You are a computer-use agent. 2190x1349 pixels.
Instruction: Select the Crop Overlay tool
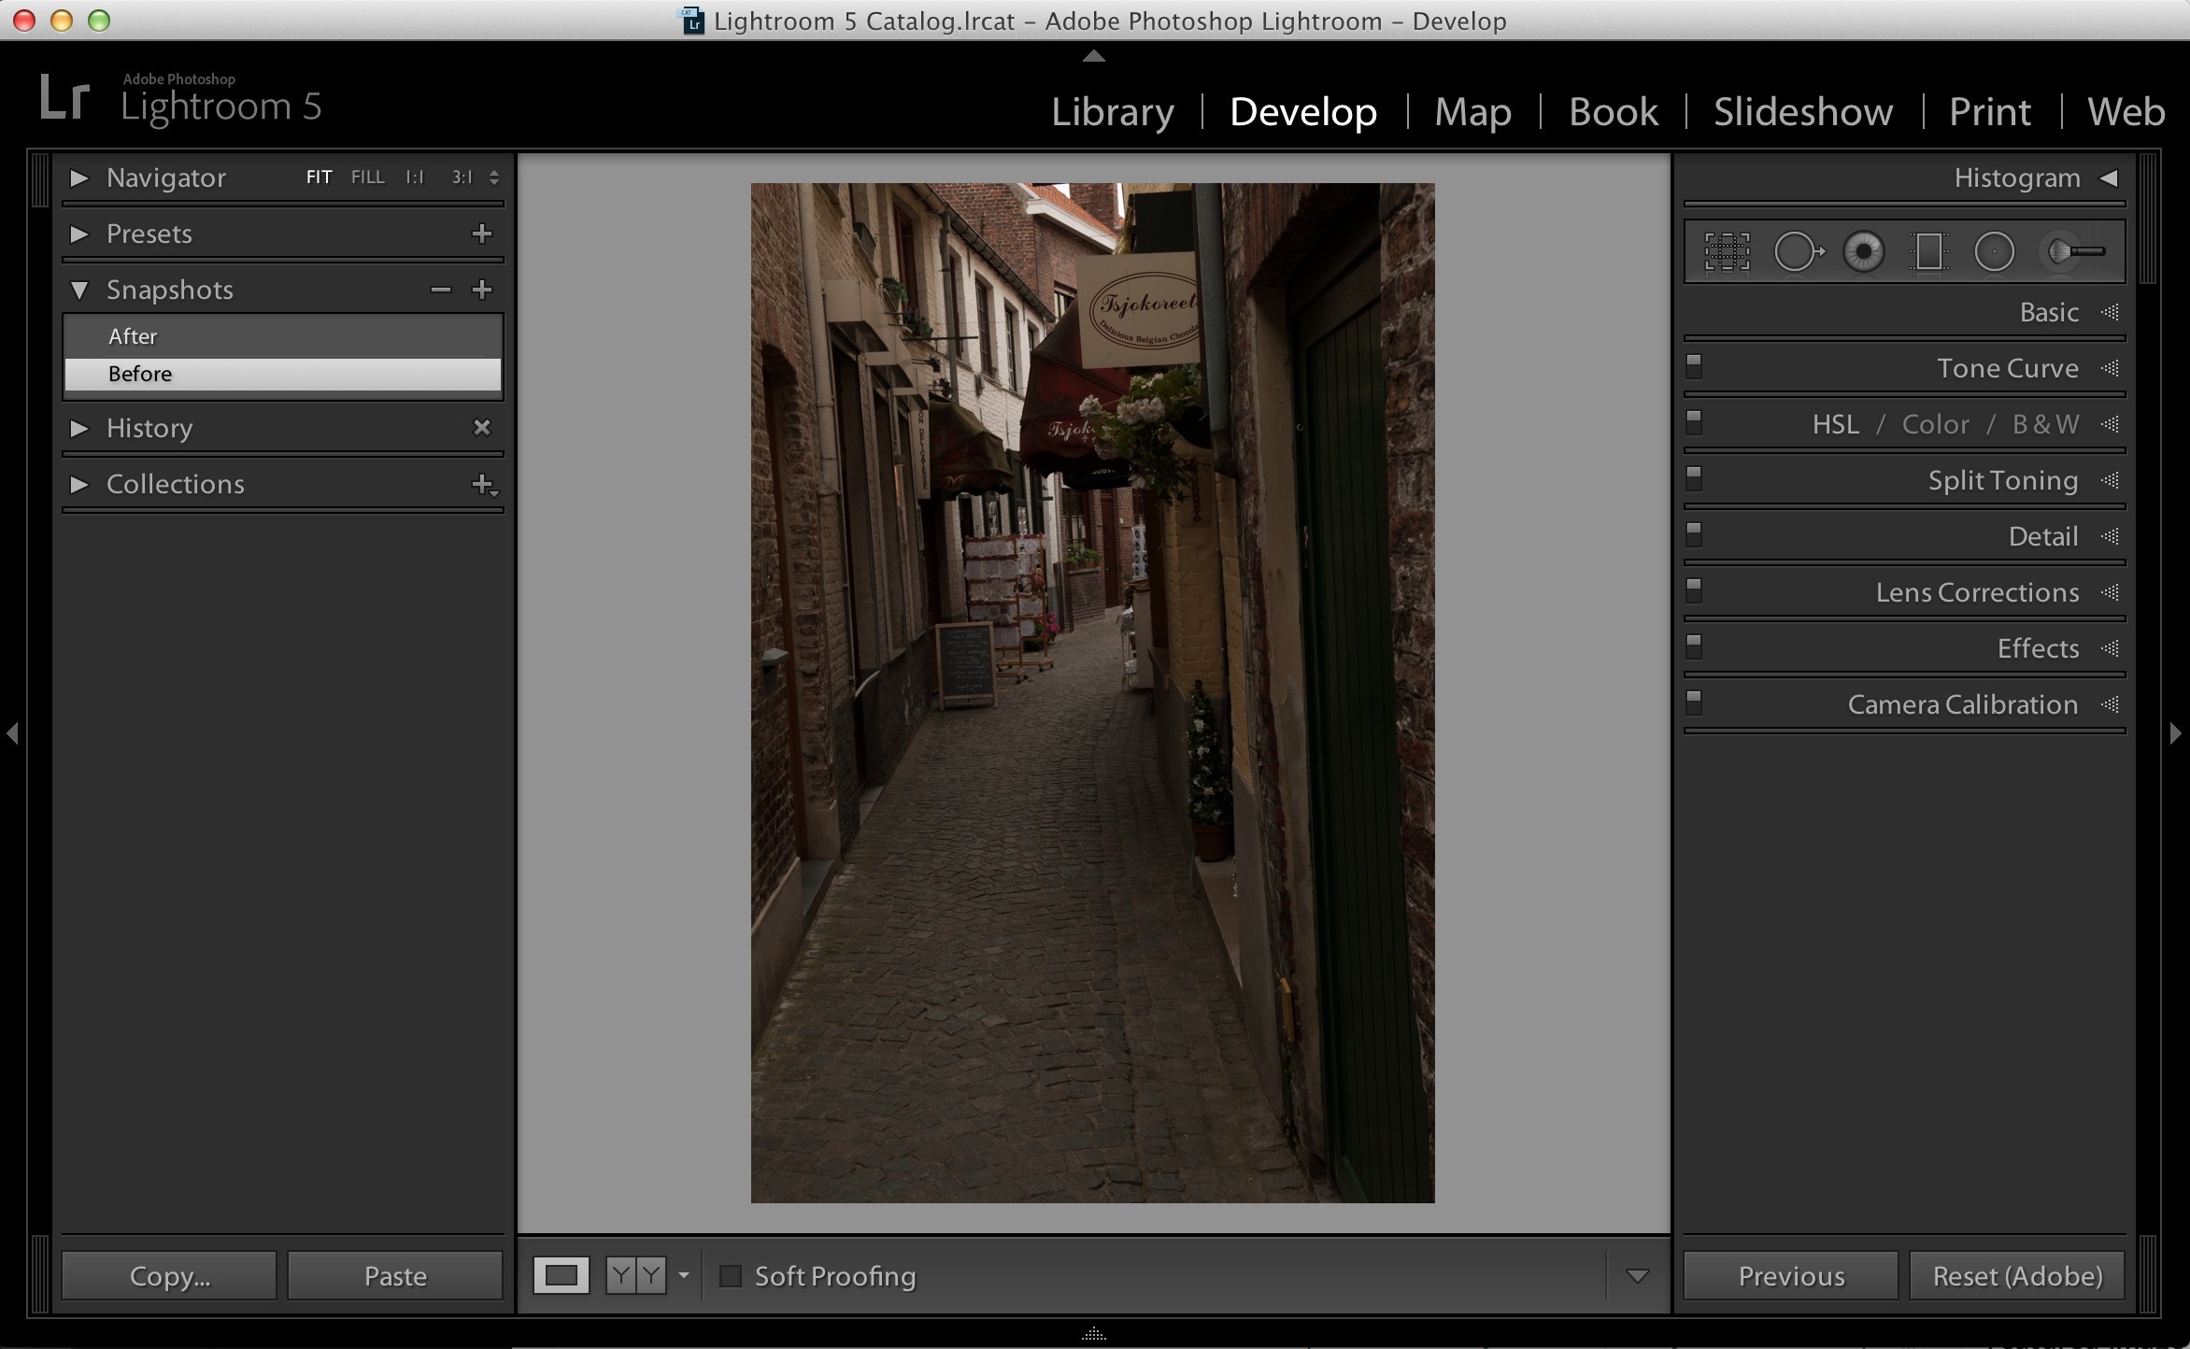[x=1727, y=252]
